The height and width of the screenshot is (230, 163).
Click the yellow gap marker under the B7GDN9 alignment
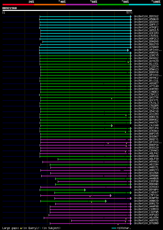pos(118,224)
